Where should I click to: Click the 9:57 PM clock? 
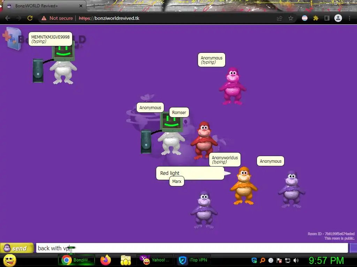pos(326,260)
